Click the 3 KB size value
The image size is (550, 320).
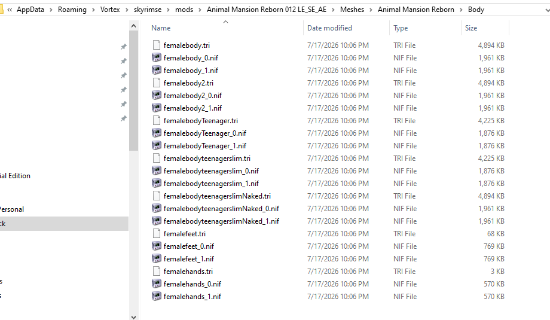(497, 271)
